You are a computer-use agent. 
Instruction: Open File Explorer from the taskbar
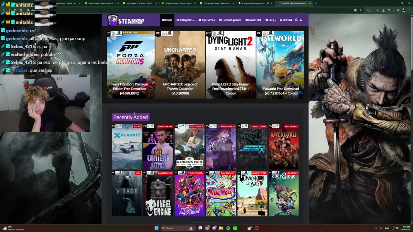click(x=221, y=228)
